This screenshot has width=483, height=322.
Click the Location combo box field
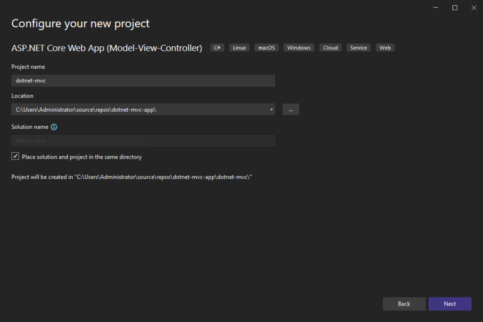point(142,109)
